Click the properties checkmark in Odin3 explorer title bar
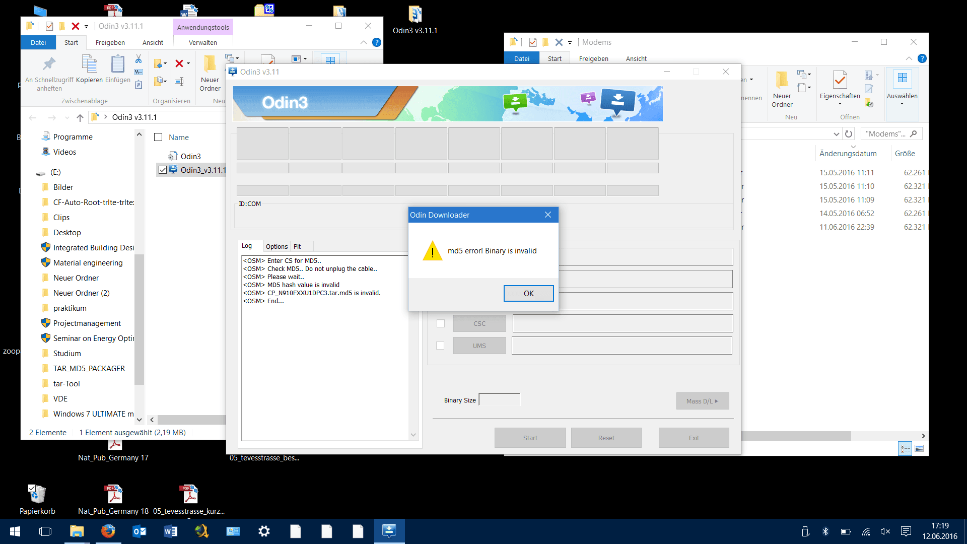The height and width of the screenshot is (544, 967). (49, 26)
